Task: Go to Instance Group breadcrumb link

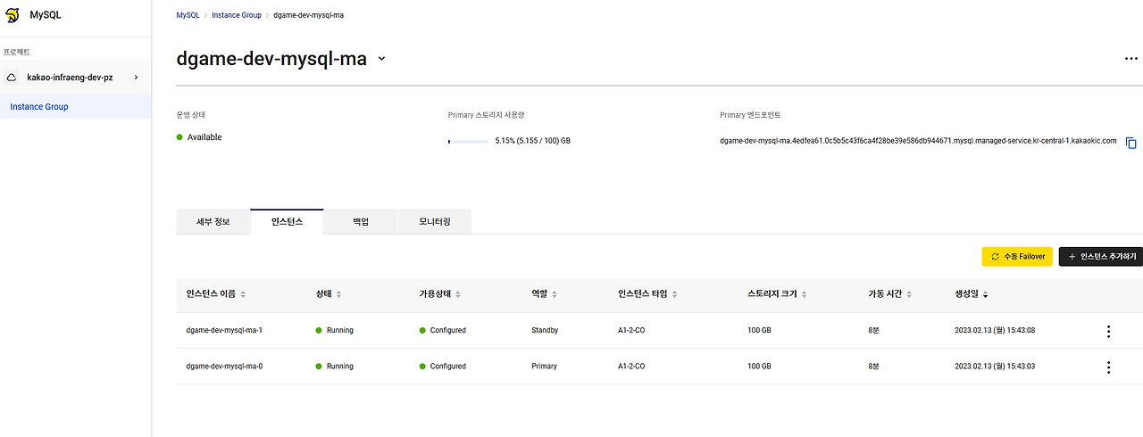Action: click(237, 15)
